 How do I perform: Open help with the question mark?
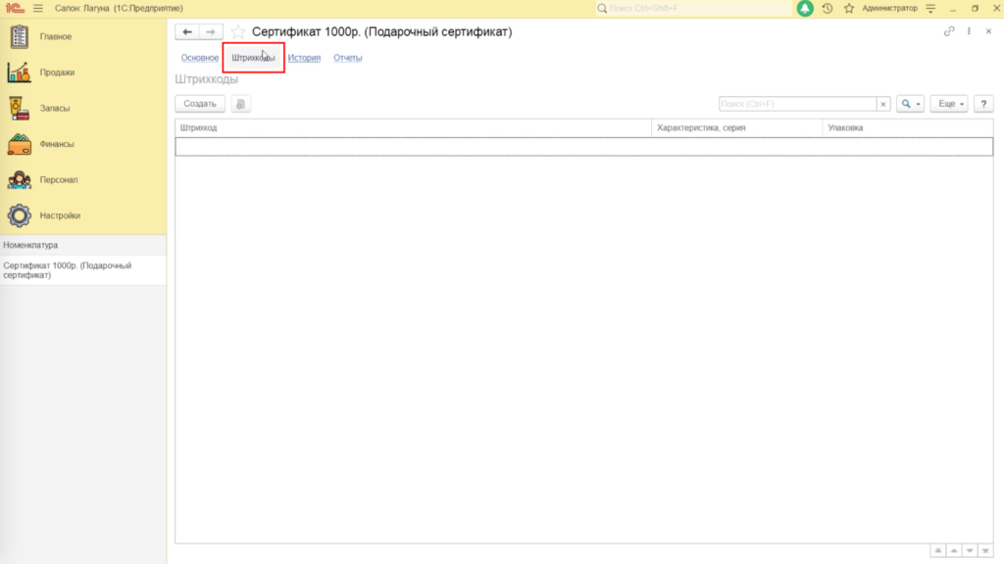point(983,104)
